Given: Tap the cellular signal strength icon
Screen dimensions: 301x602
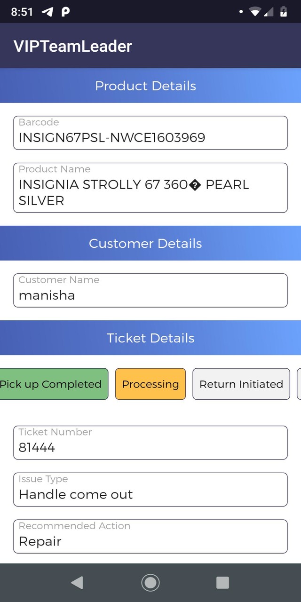Looking at the screenshot, I should (x=269, y=12).
